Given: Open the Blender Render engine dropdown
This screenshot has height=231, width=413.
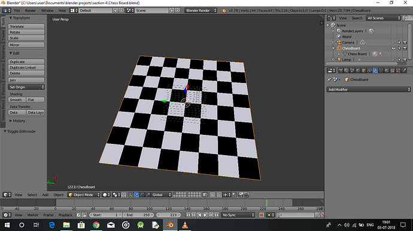Looking at the screenshot, I should [201, 11].
